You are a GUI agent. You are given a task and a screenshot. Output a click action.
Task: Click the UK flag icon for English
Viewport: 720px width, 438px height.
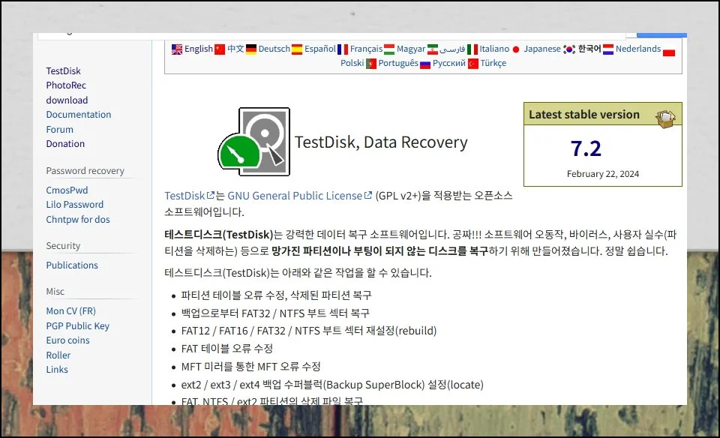point(177,49)
